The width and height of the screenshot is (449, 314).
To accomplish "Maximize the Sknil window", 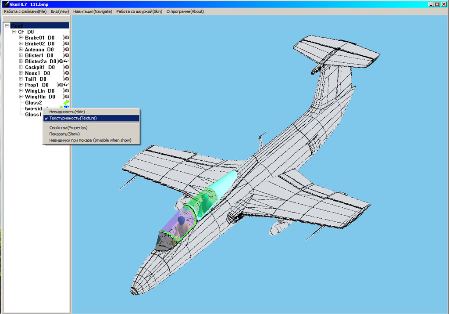I will click(x=437, y=4).
